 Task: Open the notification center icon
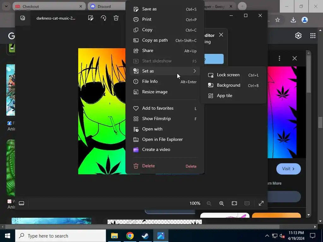click(313, 236)
